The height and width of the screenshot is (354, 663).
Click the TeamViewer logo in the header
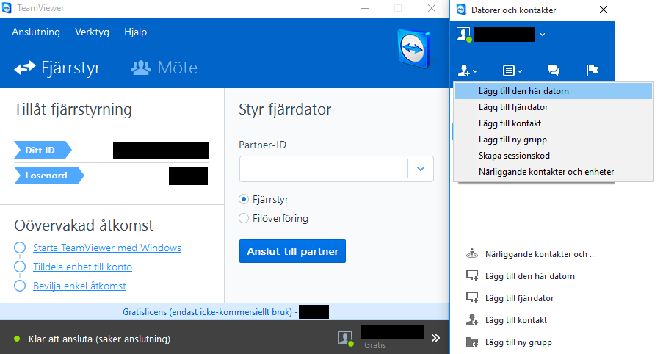414,48
